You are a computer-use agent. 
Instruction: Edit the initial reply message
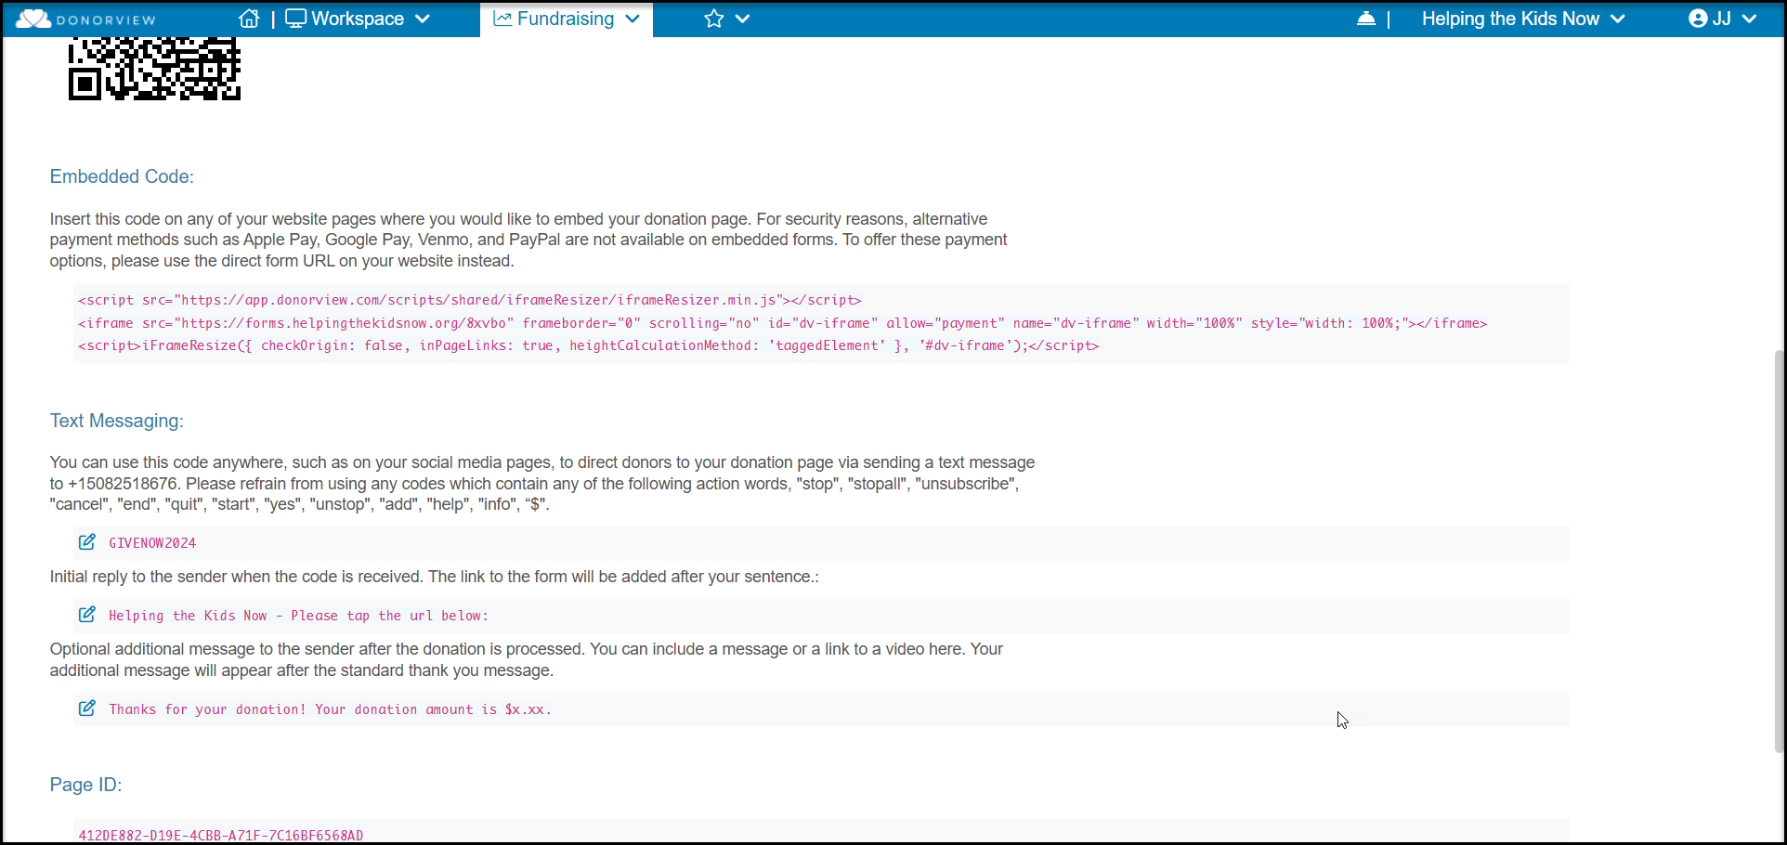(x=87, y=615)
